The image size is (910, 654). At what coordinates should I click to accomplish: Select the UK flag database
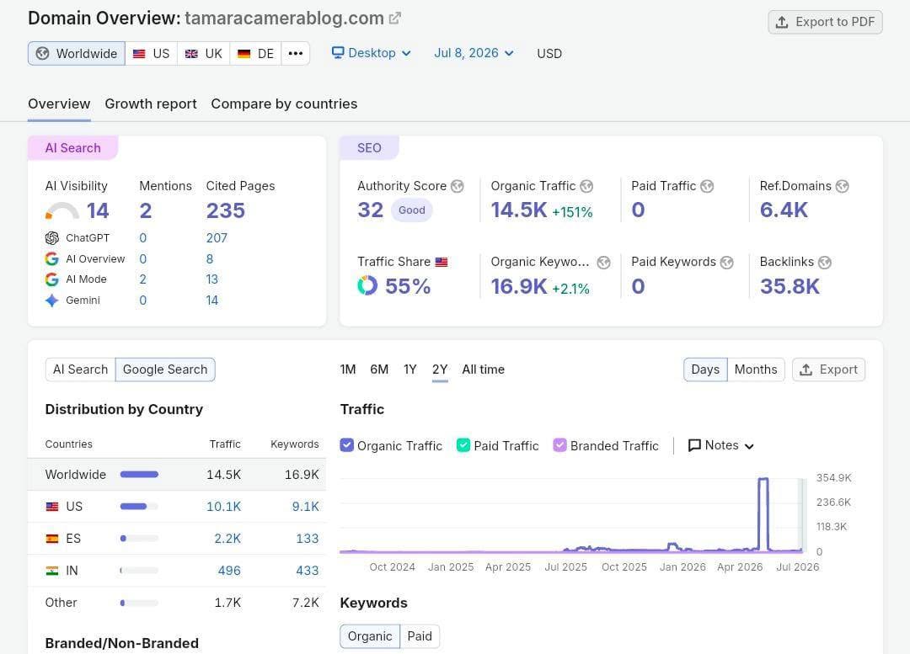pyautogui.click(x=203, y=53)
